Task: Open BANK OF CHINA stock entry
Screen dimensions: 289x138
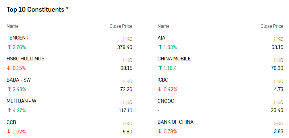Action: (175, 122)
